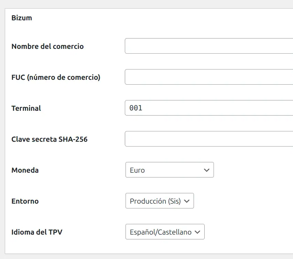This screenshot has height=259, width=293.
Task: Open the Moneda dropdown showing Euro
Action: (170, 170)
